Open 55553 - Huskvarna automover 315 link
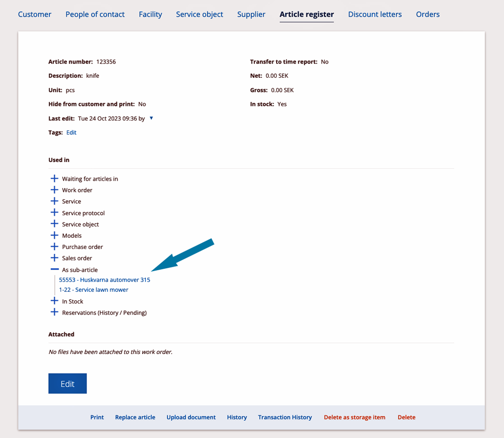The image size is (504, 438). tap(104, 280)
